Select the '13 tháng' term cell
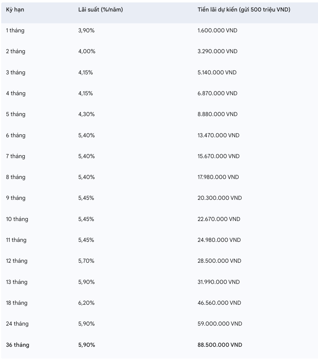This screenshot has width=318, height=361. (17, 282)
